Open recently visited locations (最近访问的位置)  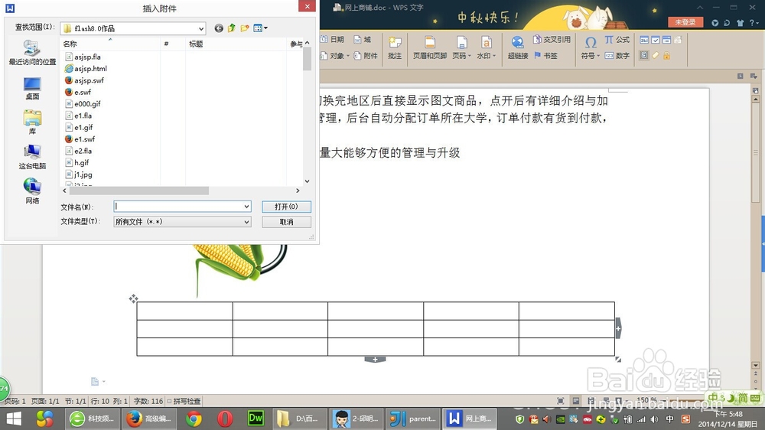click(32, 53)
